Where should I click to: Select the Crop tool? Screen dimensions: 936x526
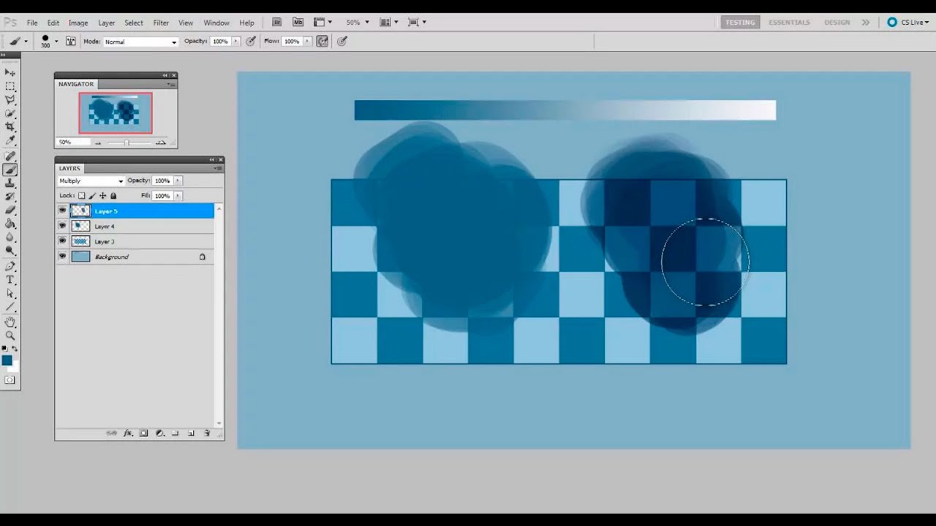coord(10,127)
